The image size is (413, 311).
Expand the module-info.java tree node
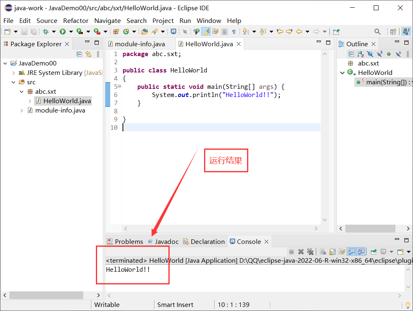(22, 110)
